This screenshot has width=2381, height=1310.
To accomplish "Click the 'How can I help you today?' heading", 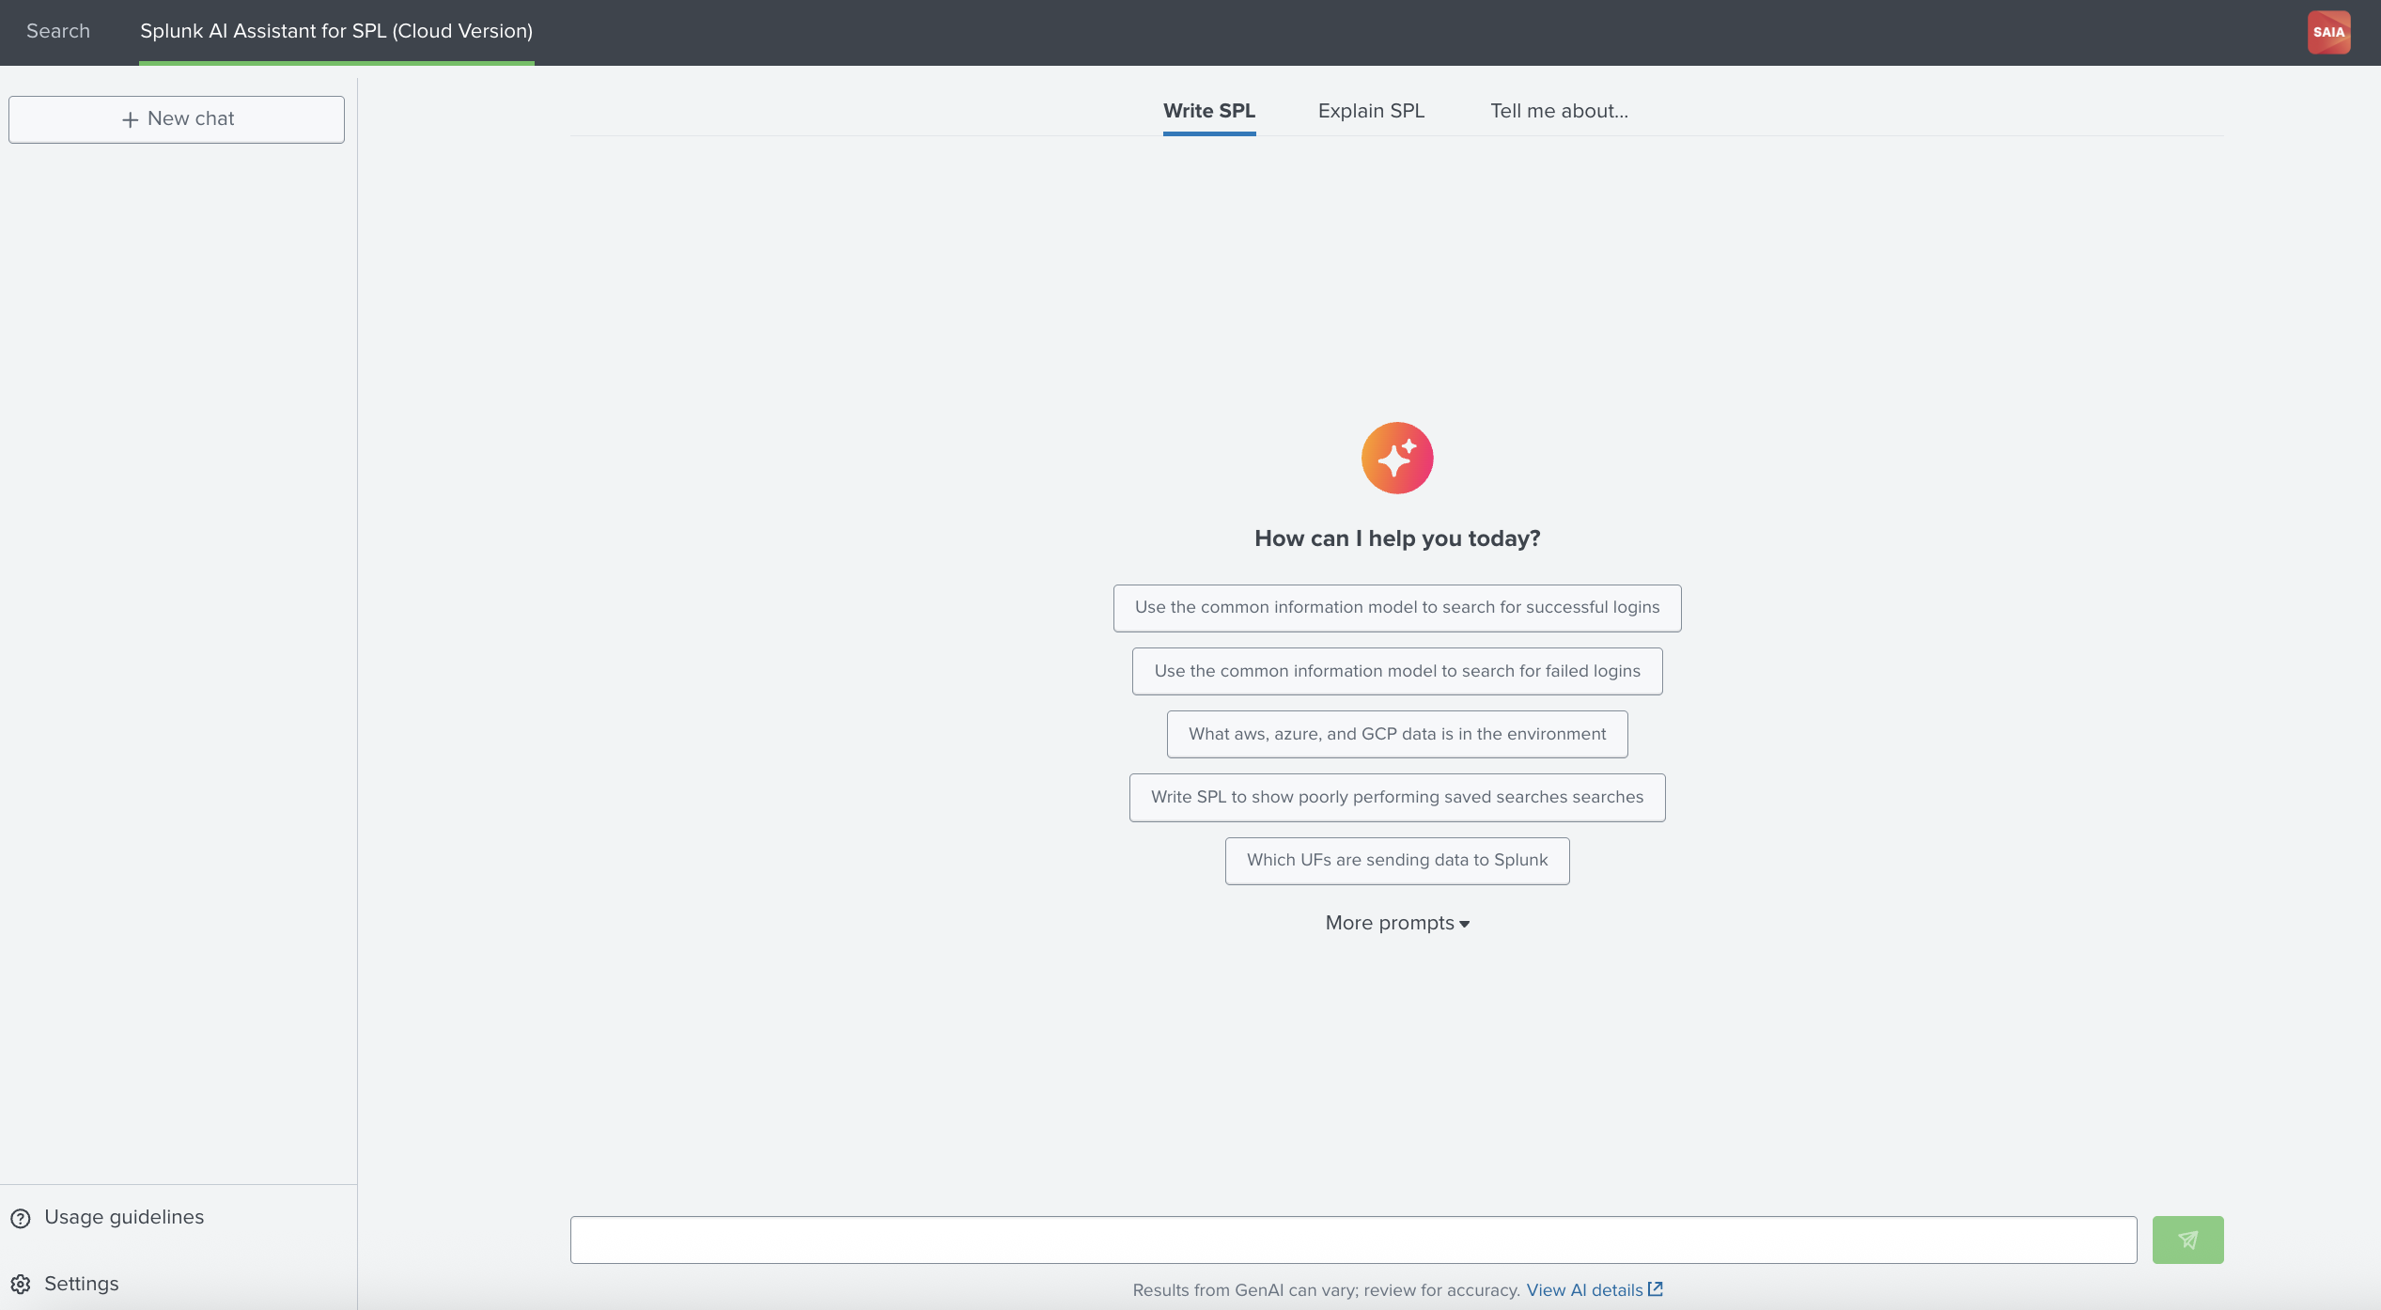I will tap(1397, 538).
